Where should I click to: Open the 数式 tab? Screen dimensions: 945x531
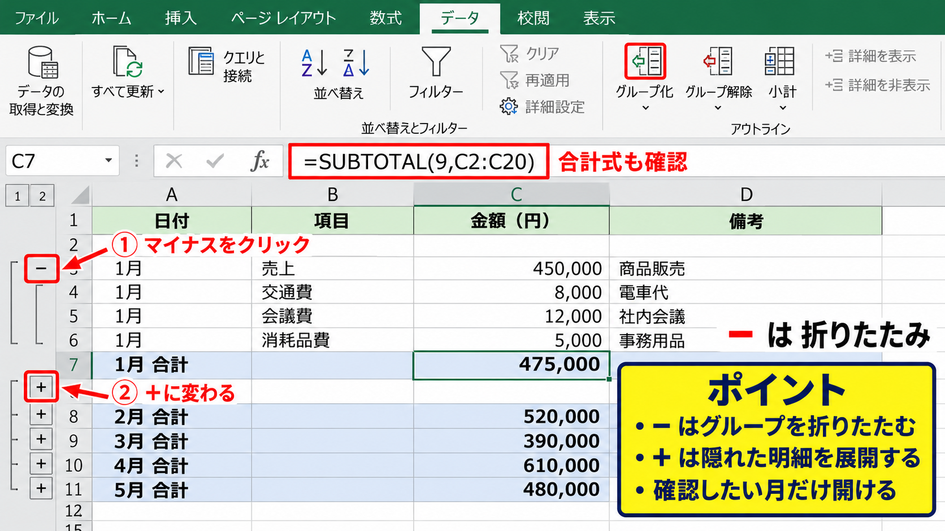(x=385, y=18)
